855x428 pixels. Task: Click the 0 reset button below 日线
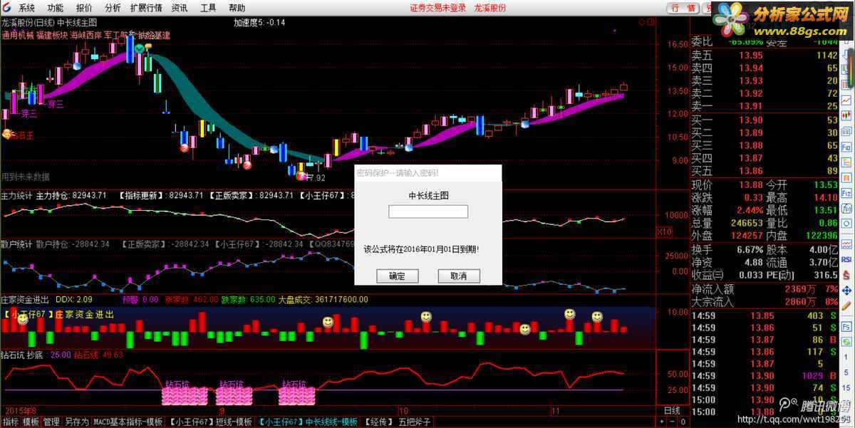click(x=683, y=422)
